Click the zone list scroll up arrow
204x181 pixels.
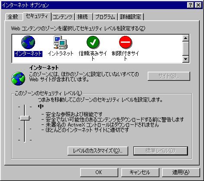[186, 38]
